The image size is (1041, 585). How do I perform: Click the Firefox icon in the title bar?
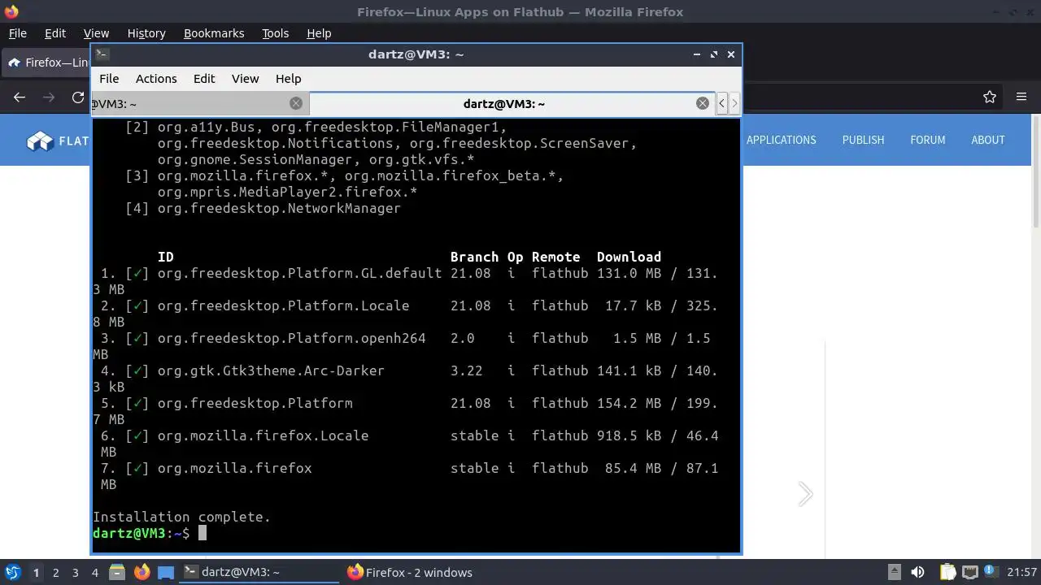coord(10,11)
